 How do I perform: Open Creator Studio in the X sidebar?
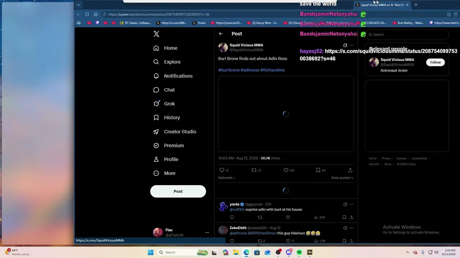175,132
